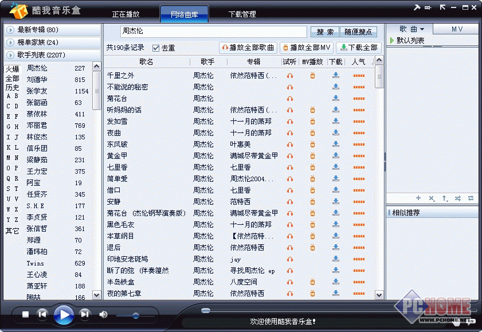Adjust the volume slider knob

[x=136, y=315]
